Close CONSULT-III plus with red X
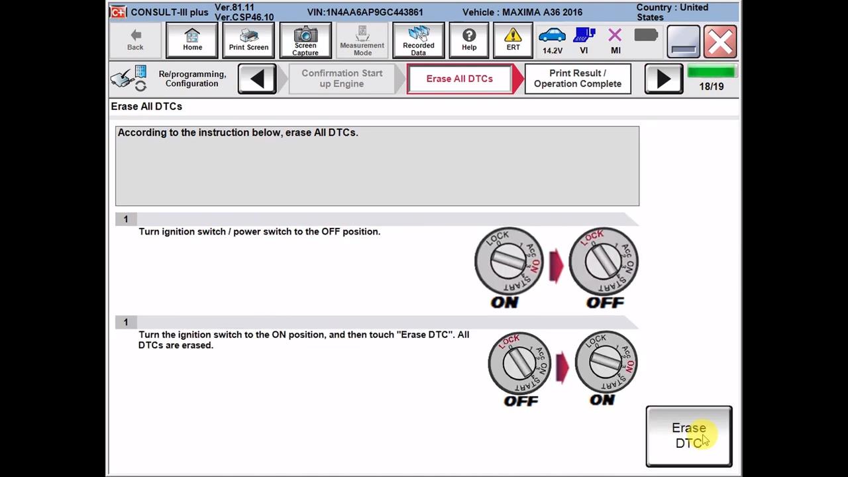This screenshot has width=848, height=477. point(720,42)
